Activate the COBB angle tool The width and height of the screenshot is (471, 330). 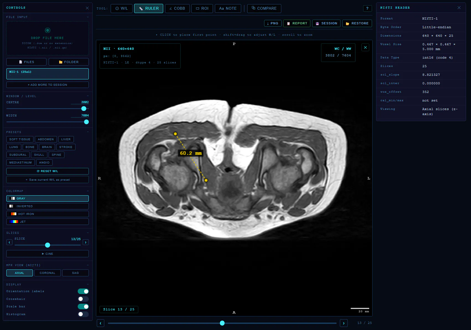pyautogui.click(x=177, y=9)
